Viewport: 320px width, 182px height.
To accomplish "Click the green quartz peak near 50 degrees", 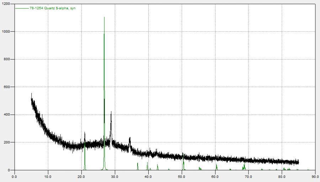I will click(x=183, y=162).
